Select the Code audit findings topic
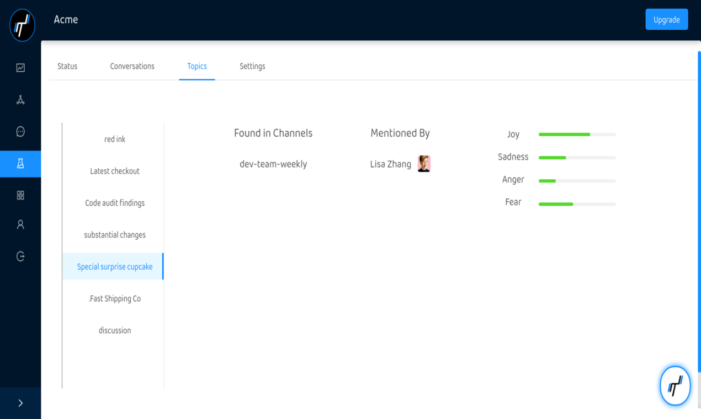Screen dimensions: 701x419 click(x=114, y=203)
